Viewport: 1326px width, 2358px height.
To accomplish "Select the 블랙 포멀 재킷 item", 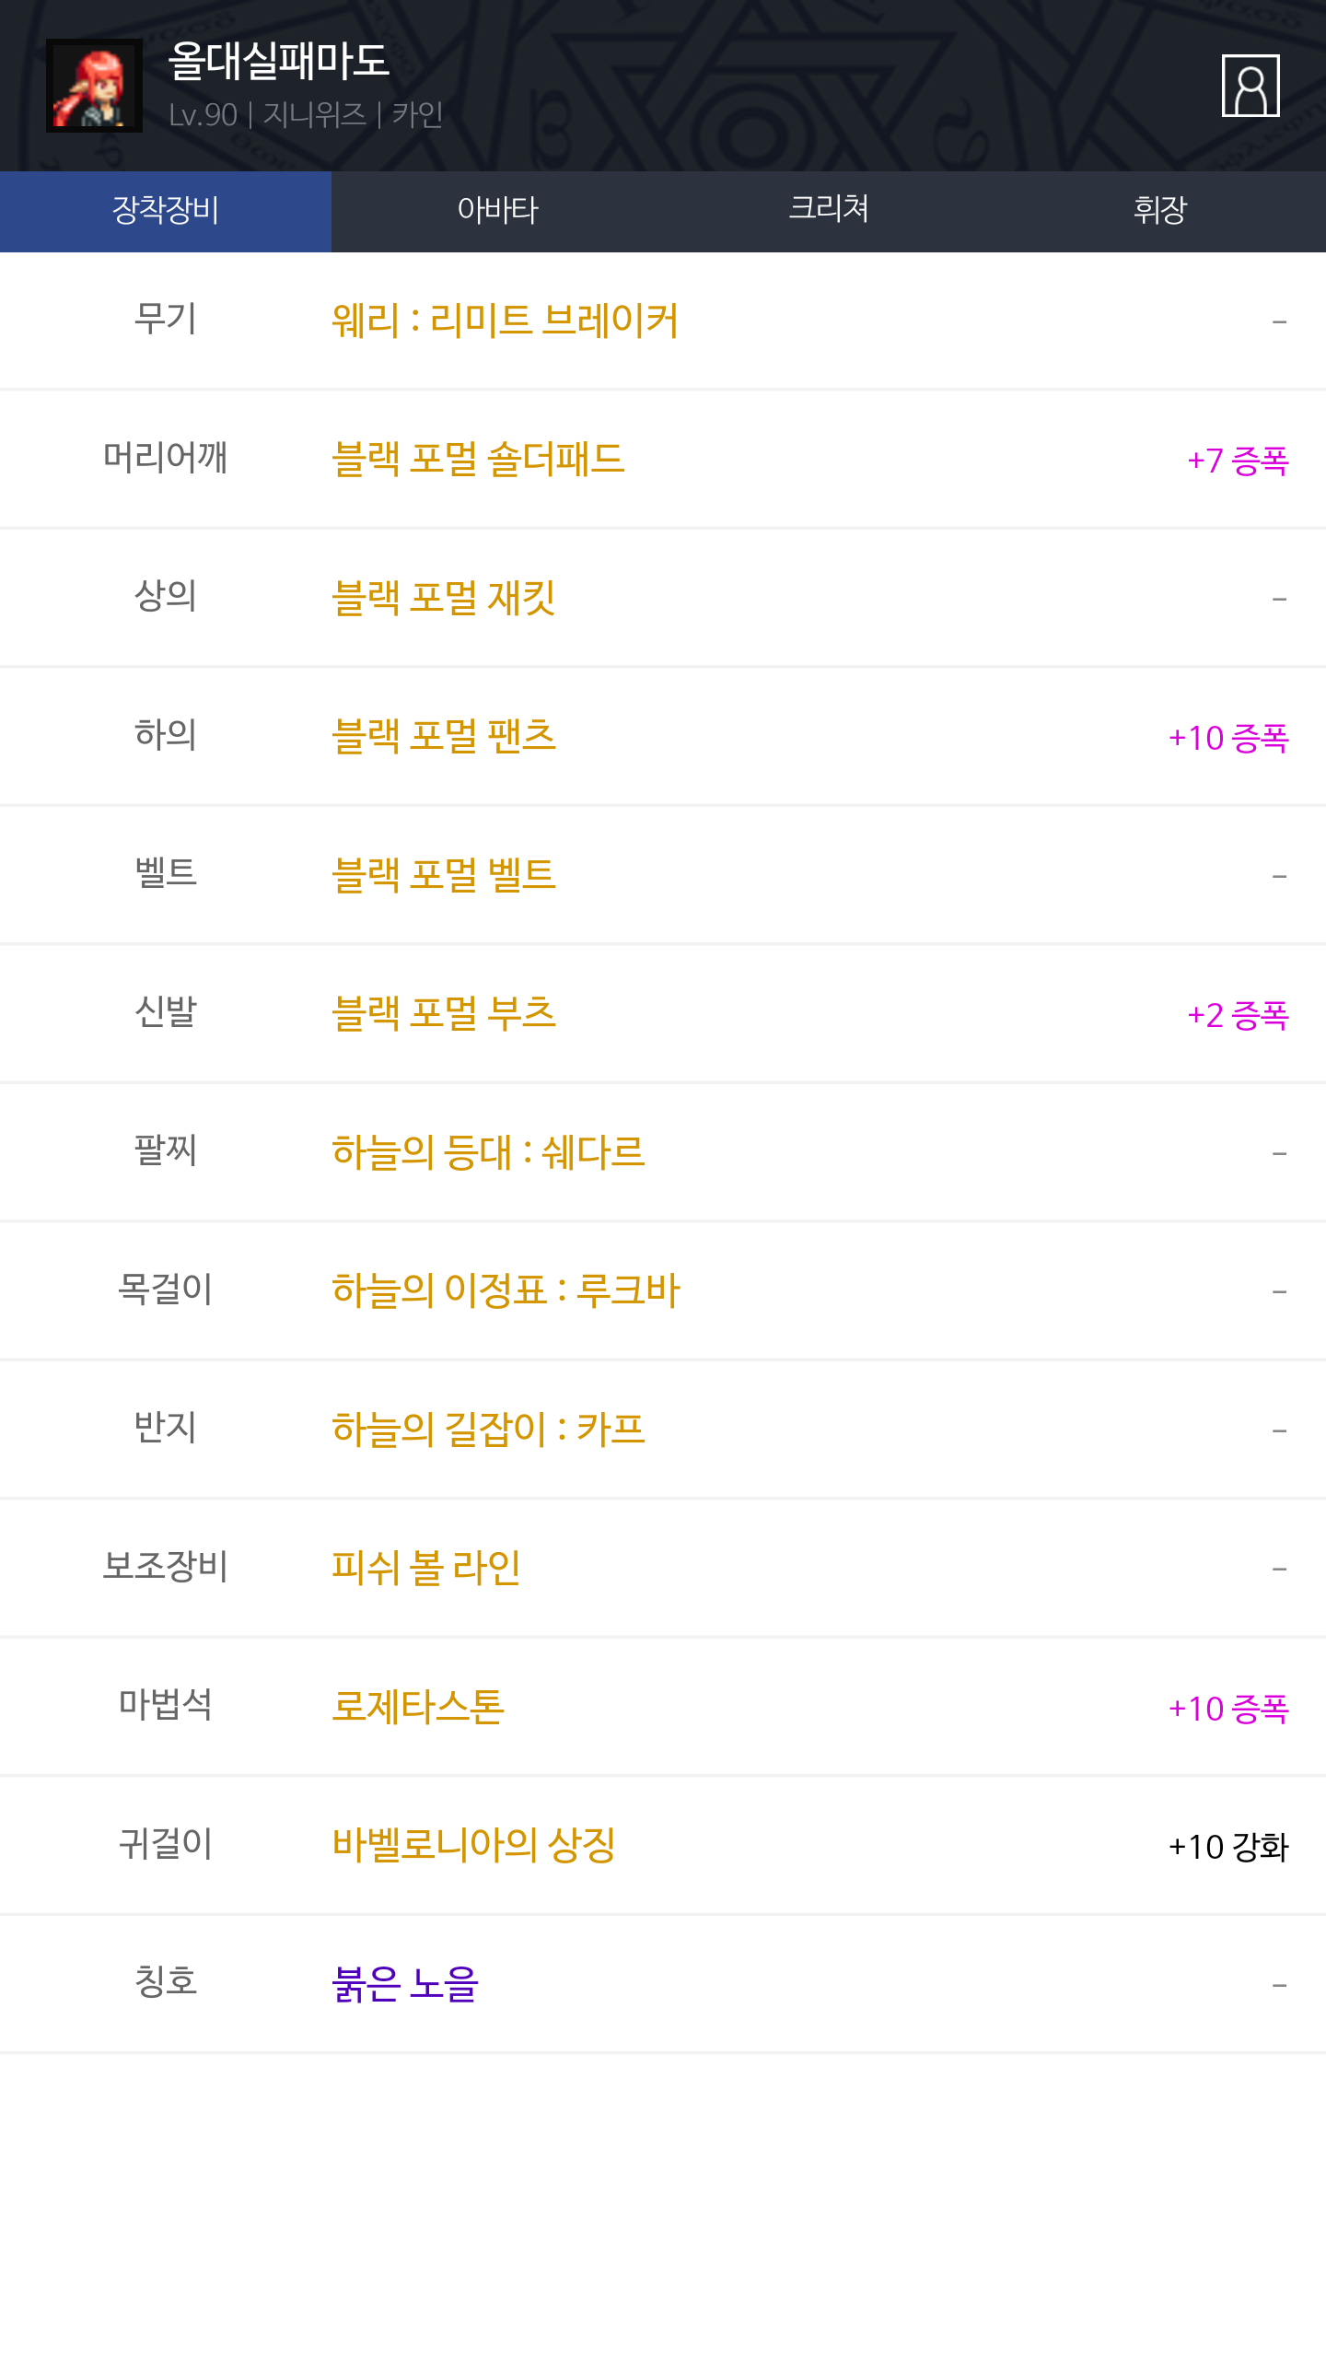I will (x=443, y=598).
